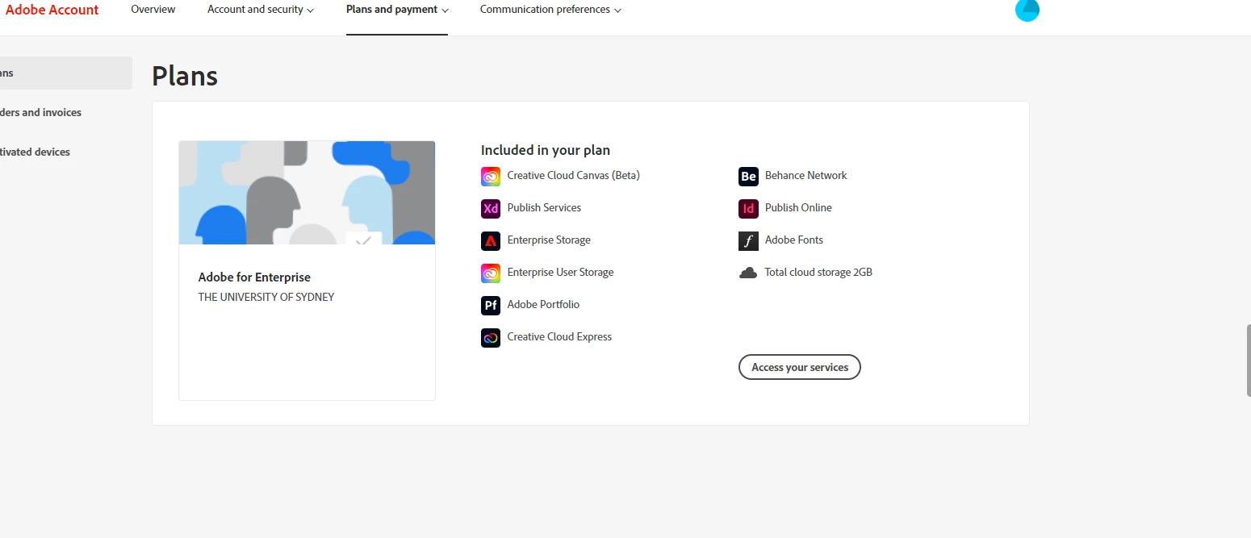Click the Plans page heading
This screenshot has height=538, width=1251.
185,76
